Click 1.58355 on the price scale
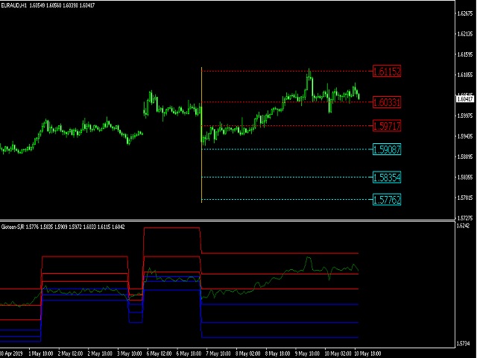The width and height of the screenshot is (477, 358). click(x=465, y=178)
